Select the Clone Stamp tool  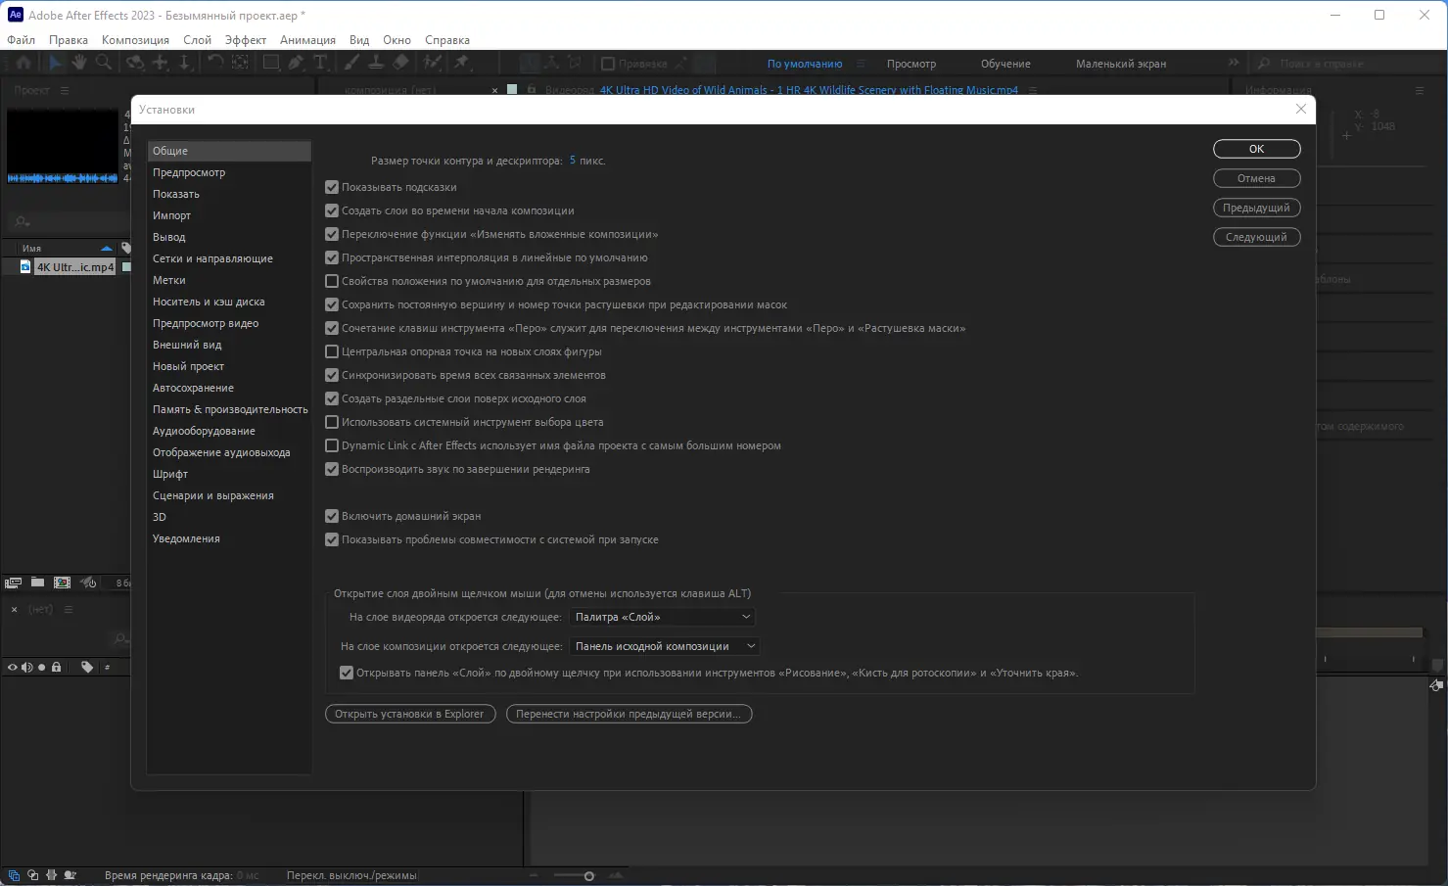pos(376,63)
